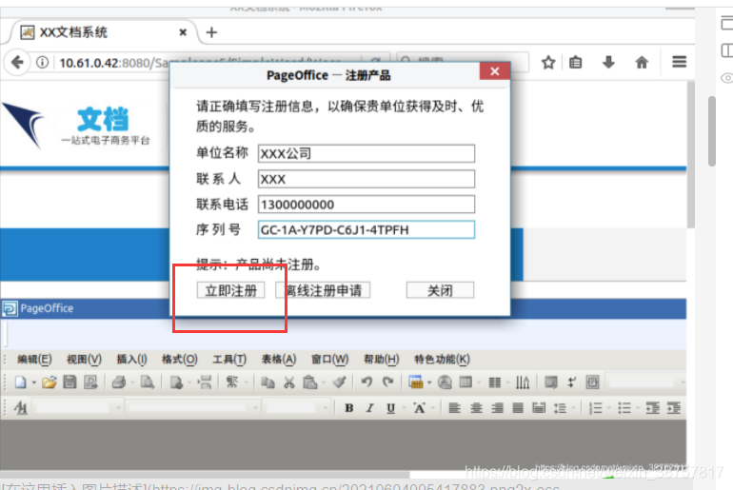
Task: Click Firefox Back arrow button
Action: coord(17,62)
